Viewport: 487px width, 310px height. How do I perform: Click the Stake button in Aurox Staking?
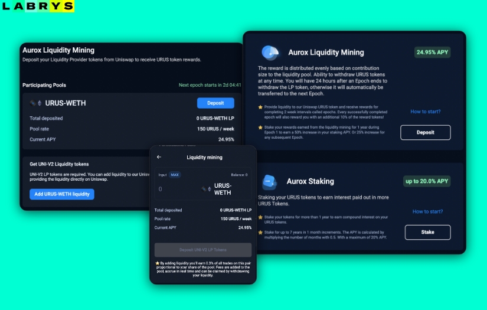[427, 232]
